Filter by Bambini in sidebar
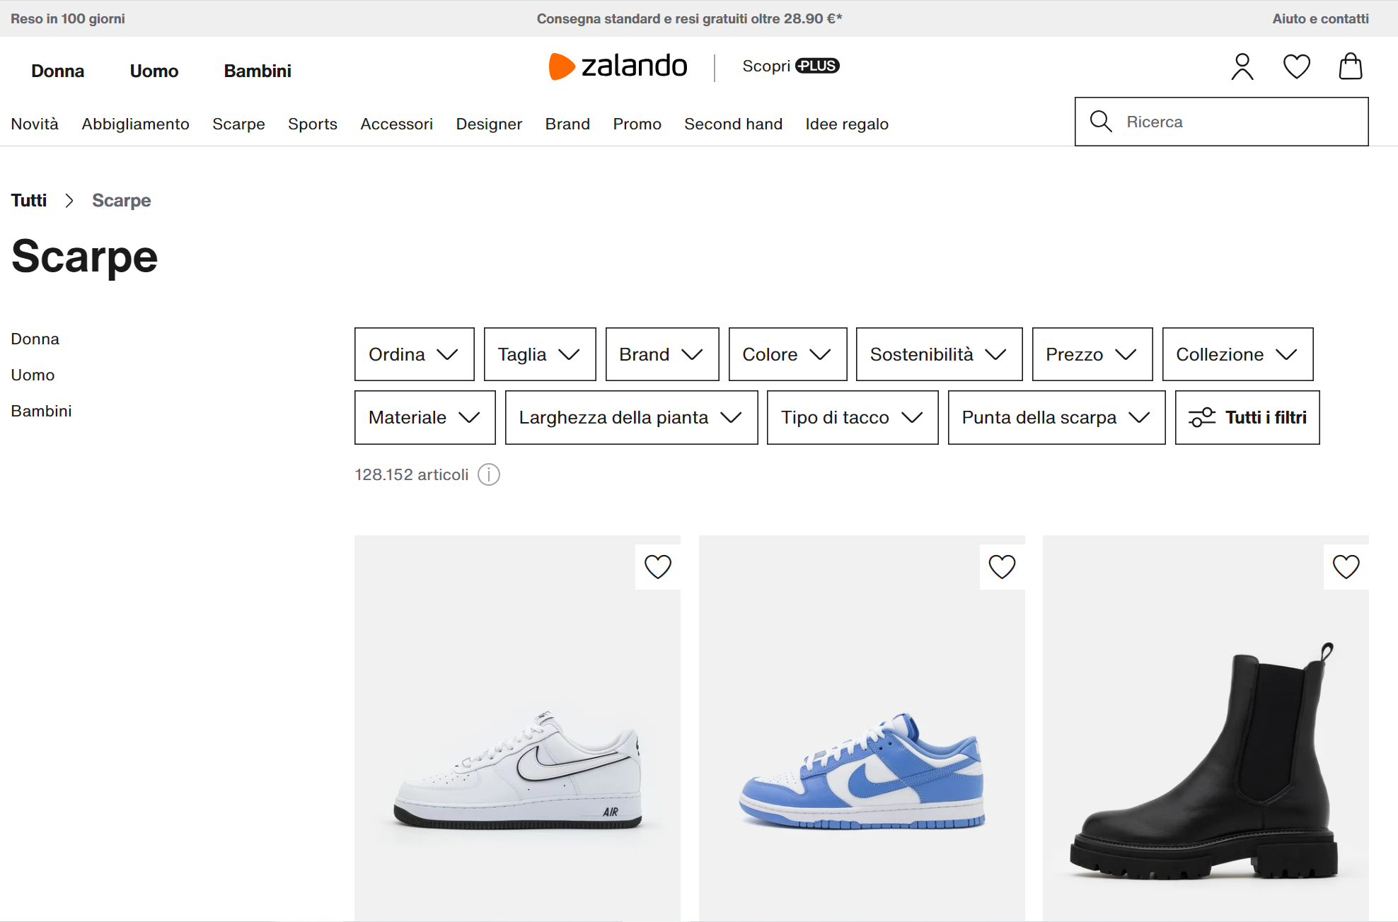Screen dimensions: 1398x922 [x=41, y=411]
